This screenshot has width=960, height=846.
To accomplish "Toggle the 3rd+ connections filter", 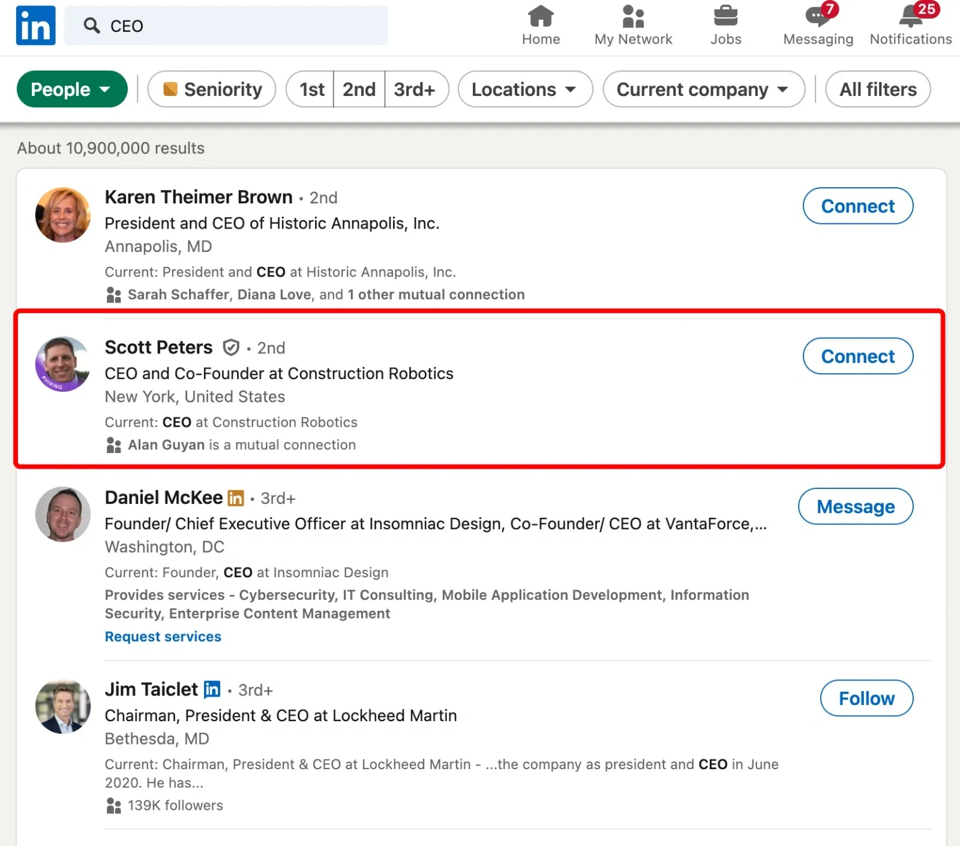I will [x=416, y=89].
